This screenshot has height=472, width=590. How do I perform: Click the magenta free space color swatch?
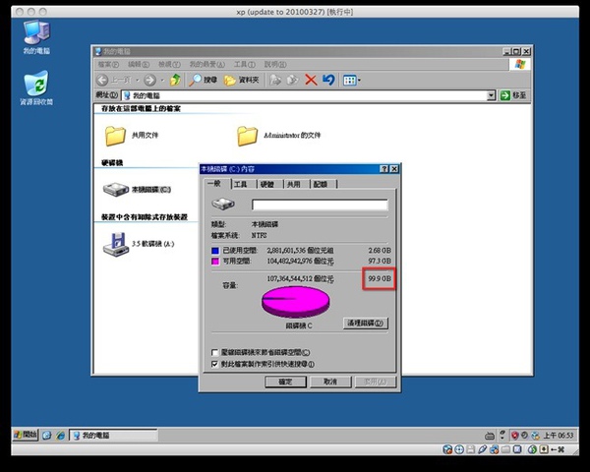click(215, 262)
